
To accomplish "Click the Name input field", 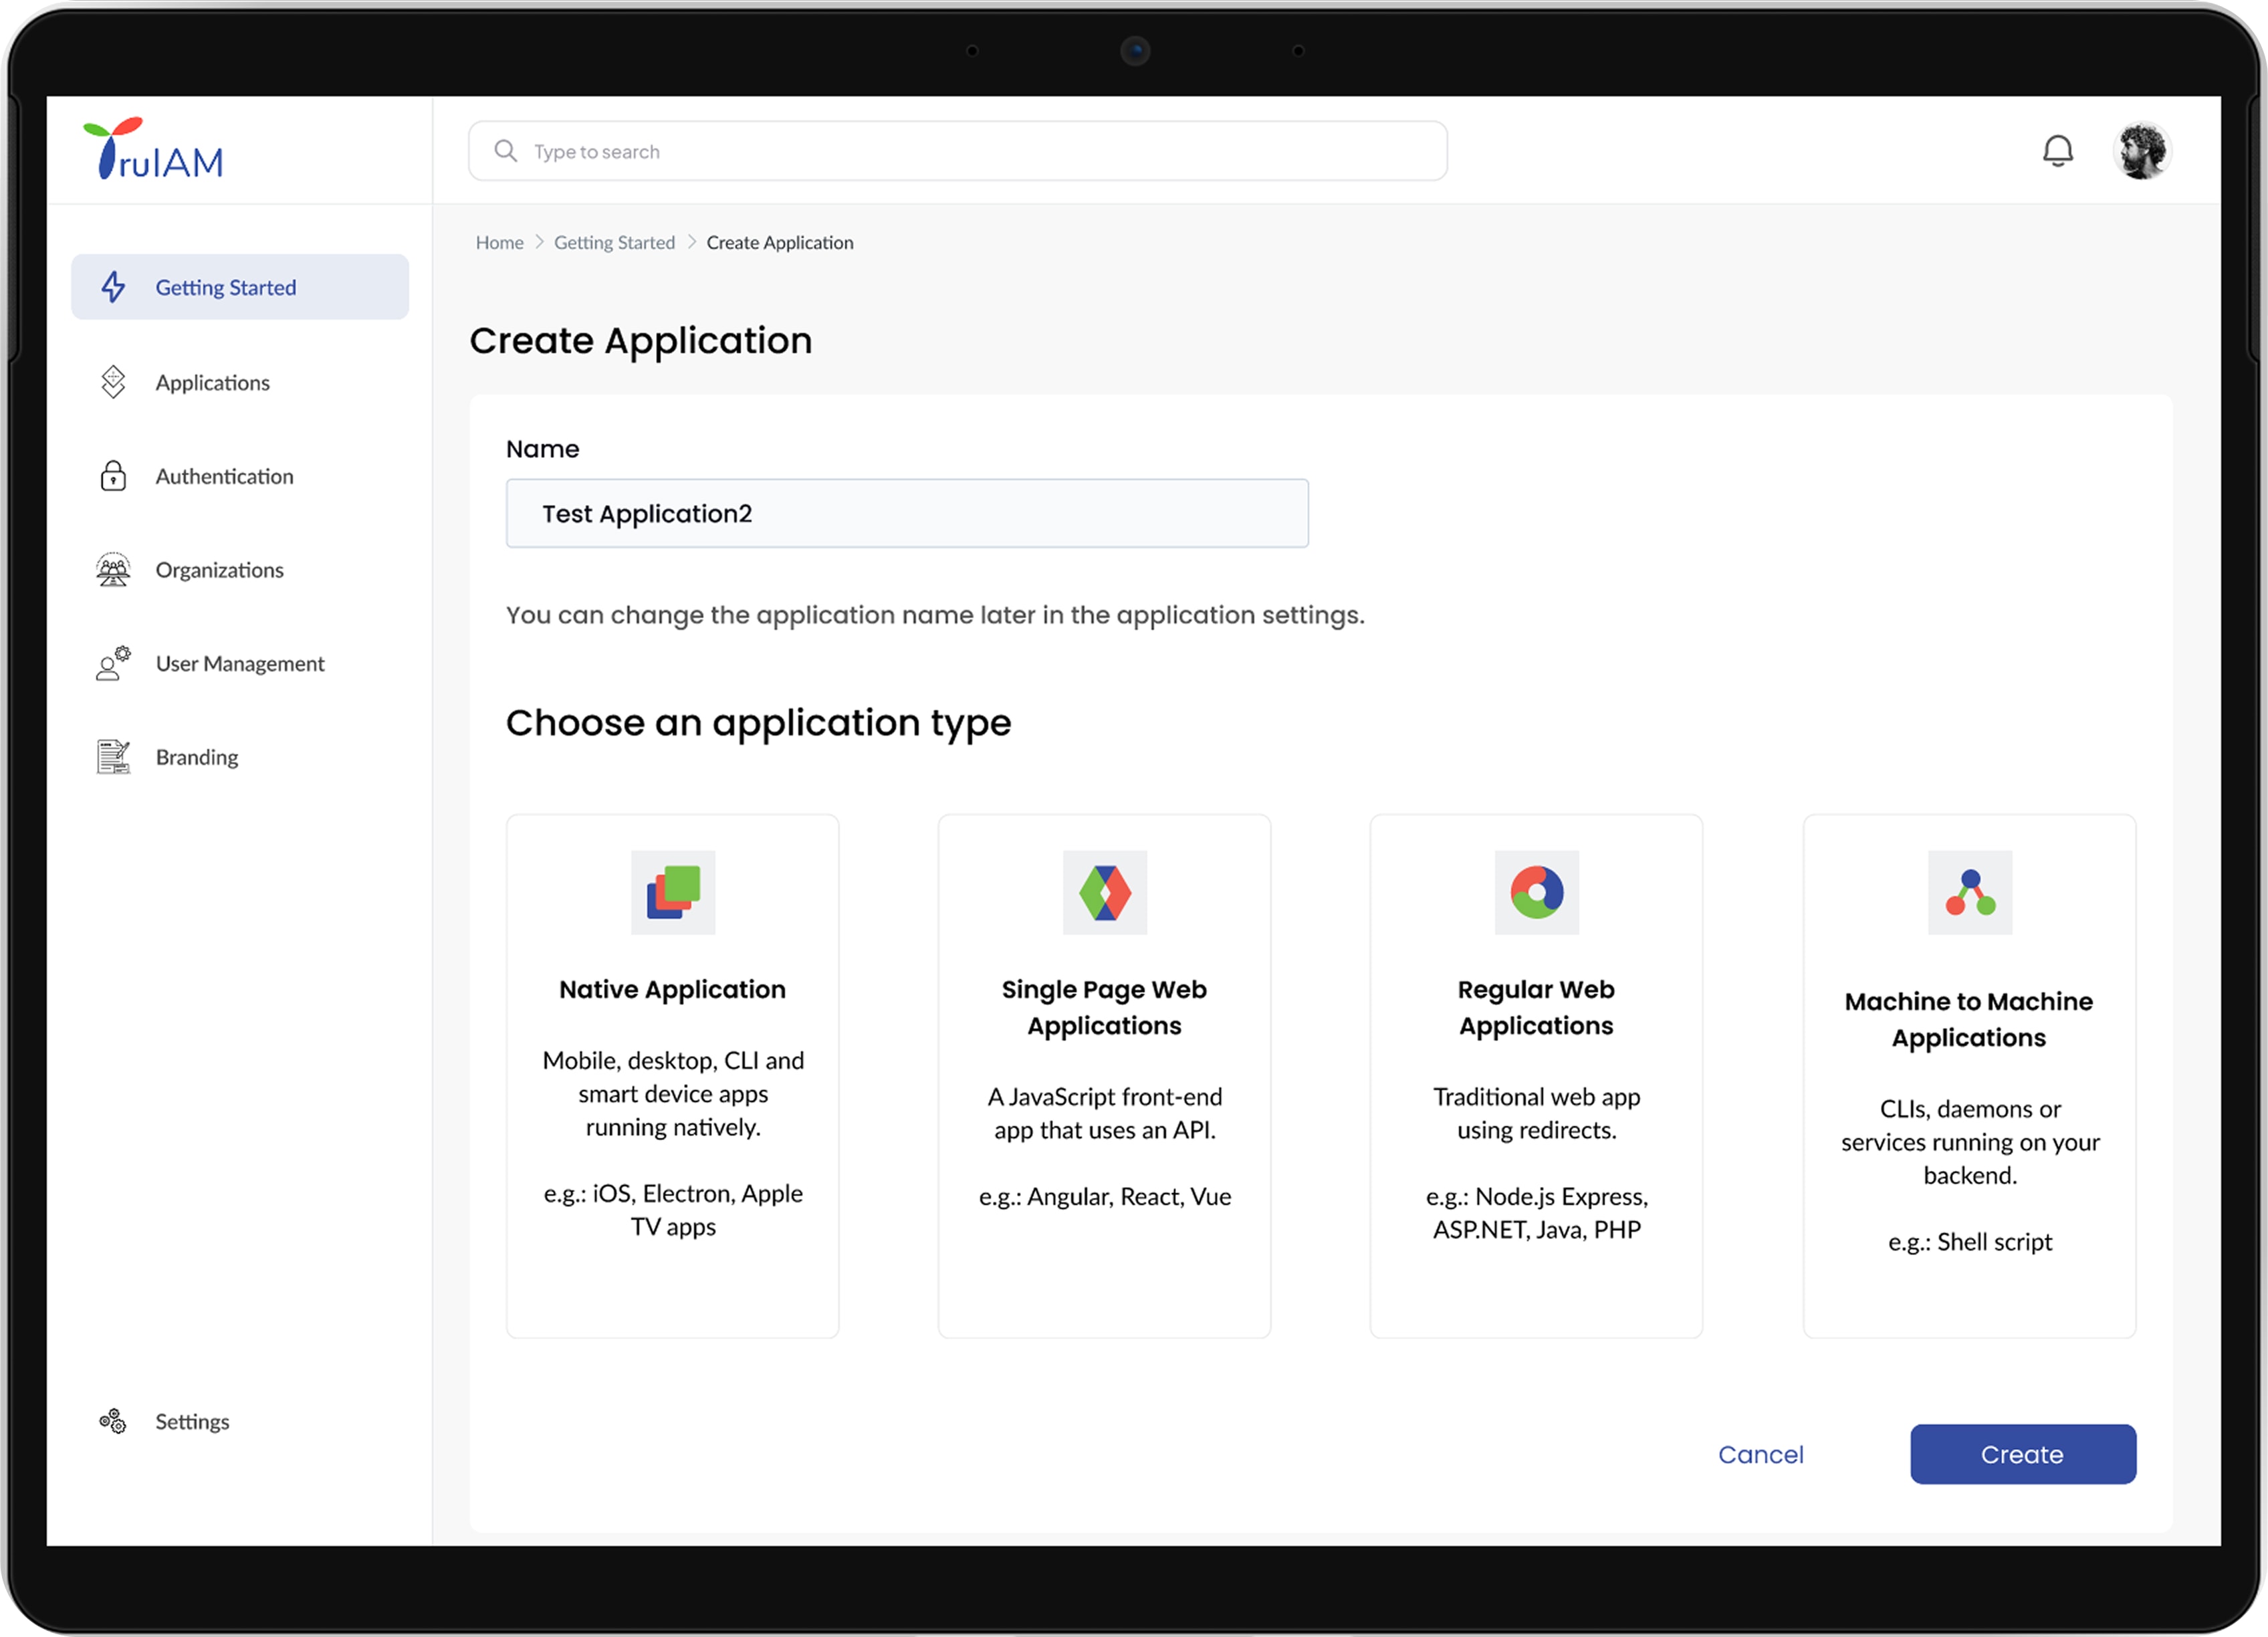I will [x=906, y=513].
